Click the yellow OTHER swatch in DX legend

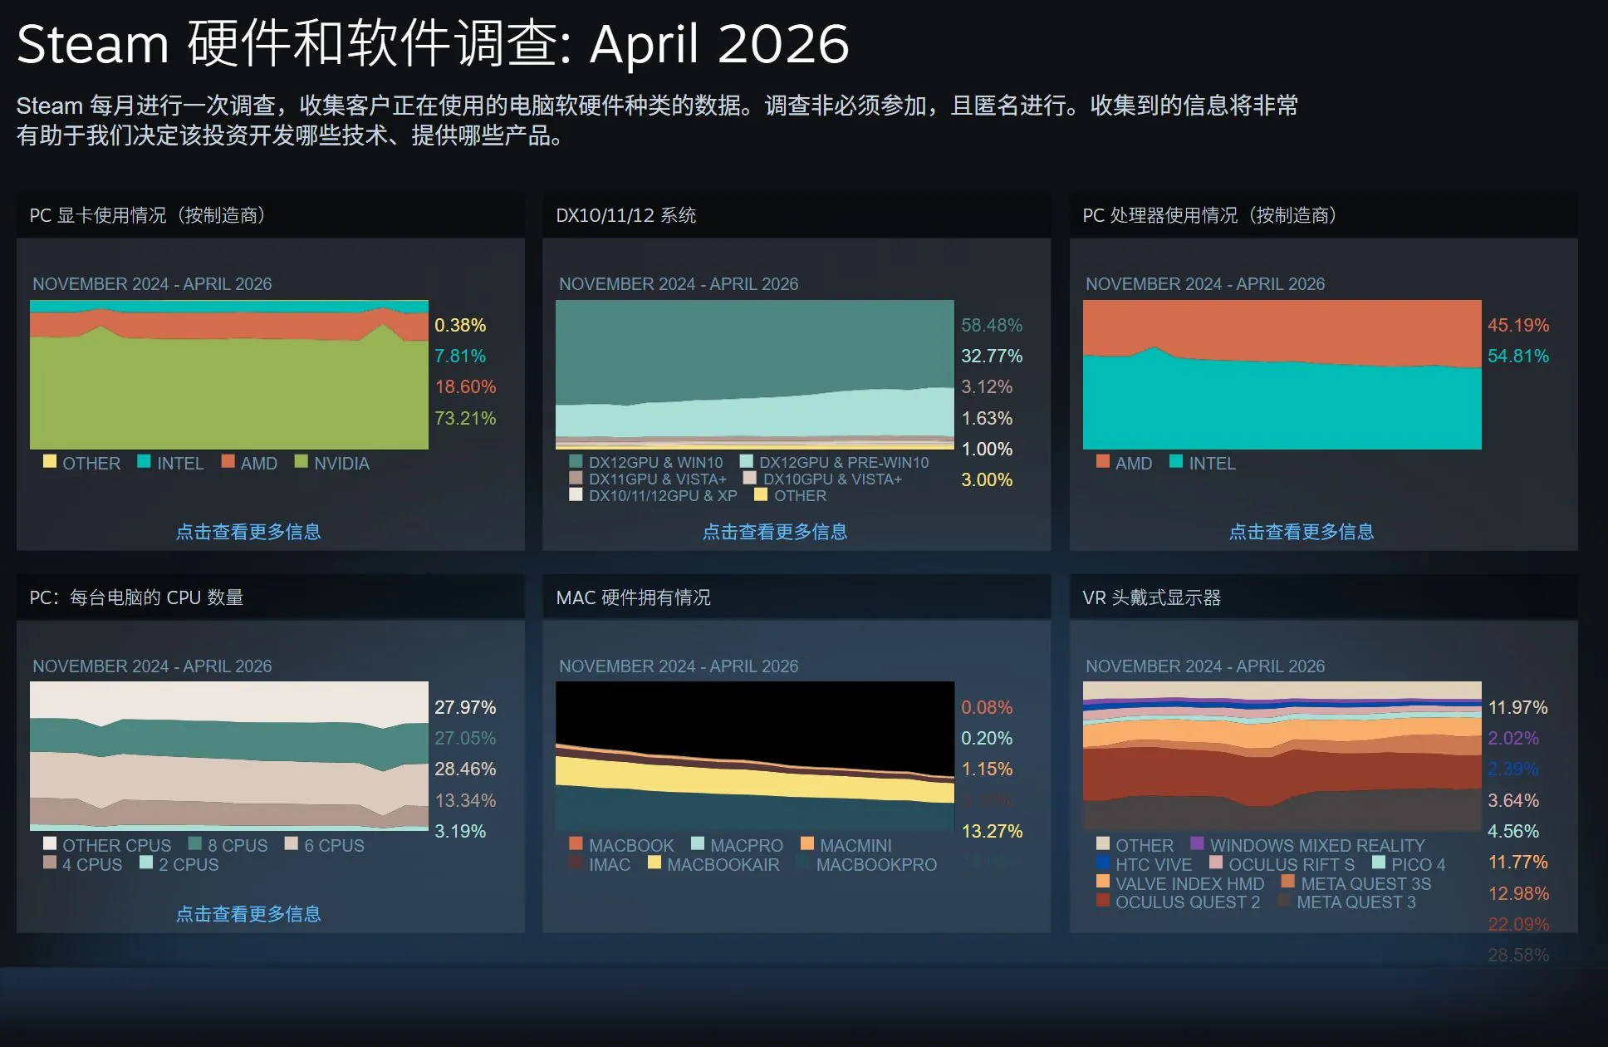click(x=760, y=494)
